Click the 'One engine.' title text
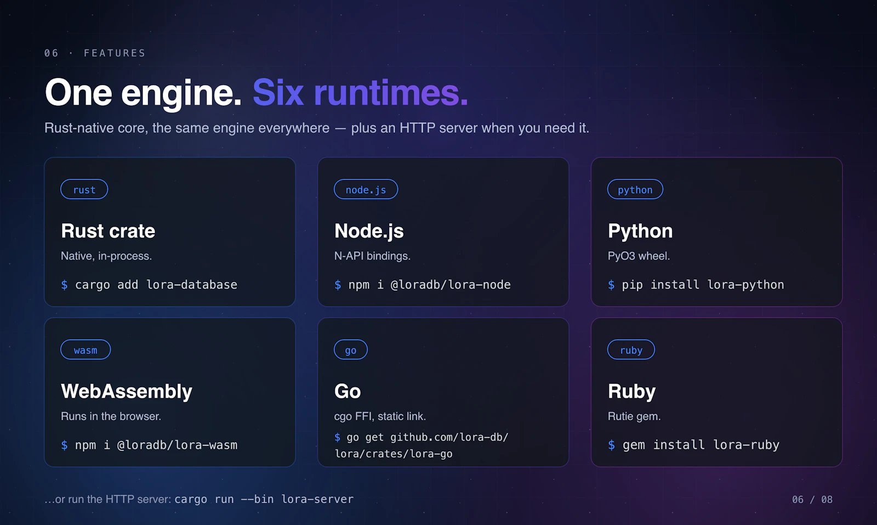 143,93
